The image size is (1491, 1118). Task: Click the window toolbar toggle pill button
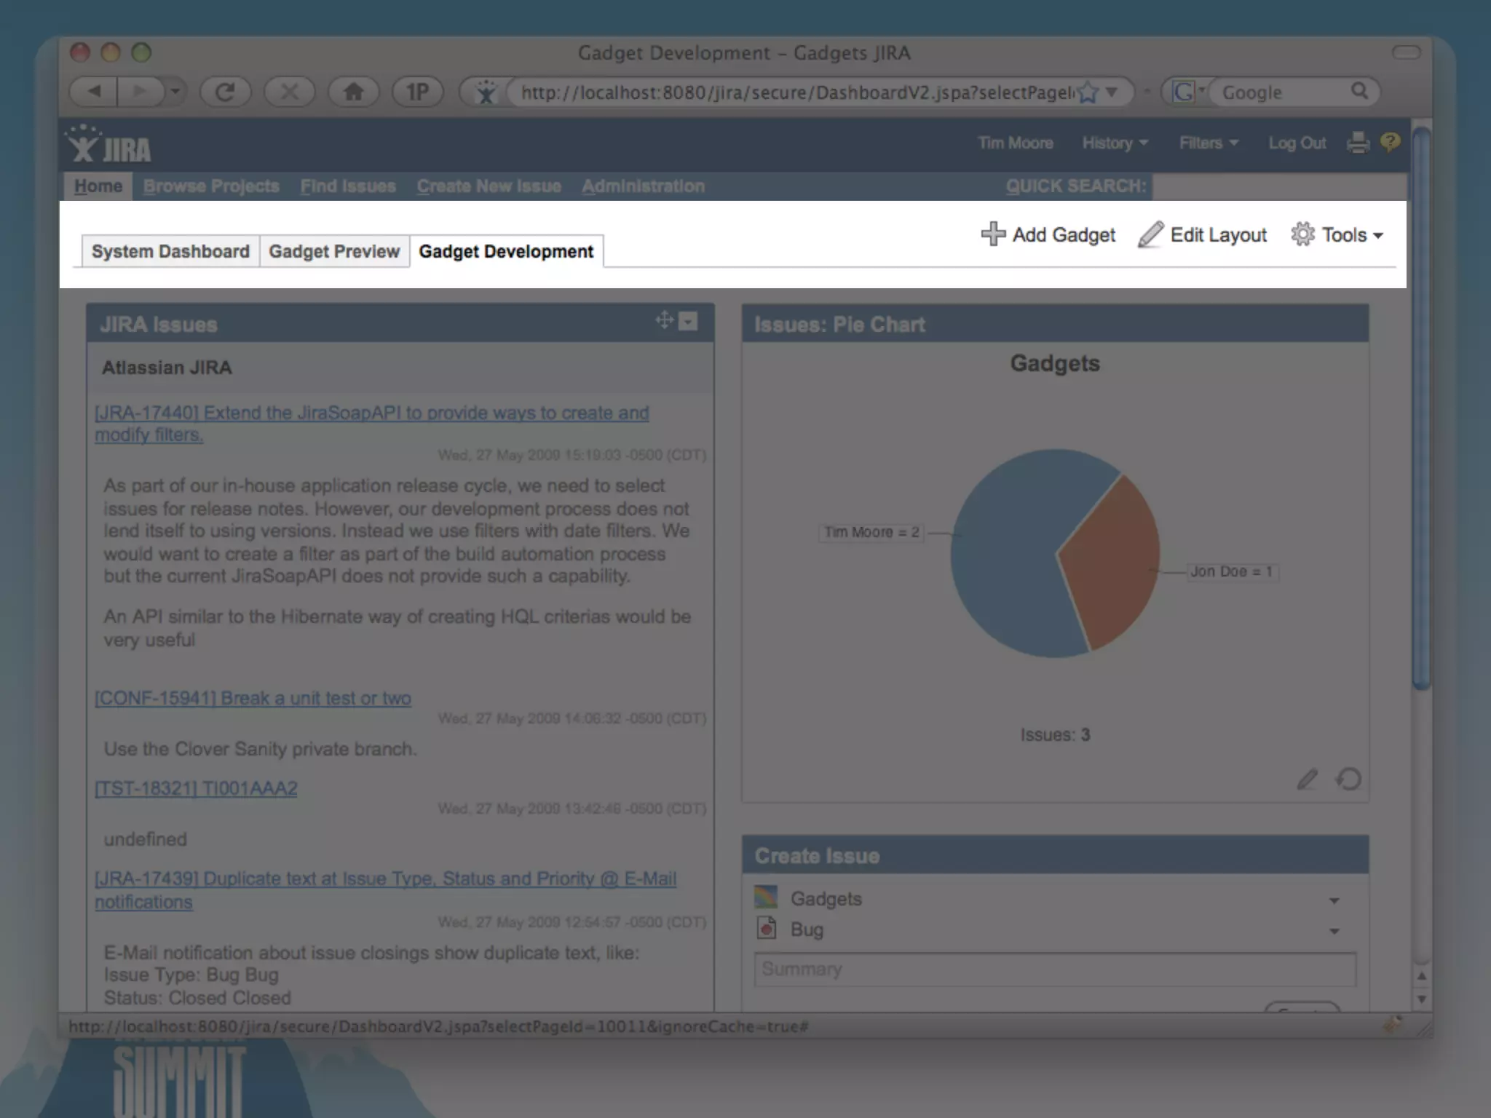[1406, 52]
